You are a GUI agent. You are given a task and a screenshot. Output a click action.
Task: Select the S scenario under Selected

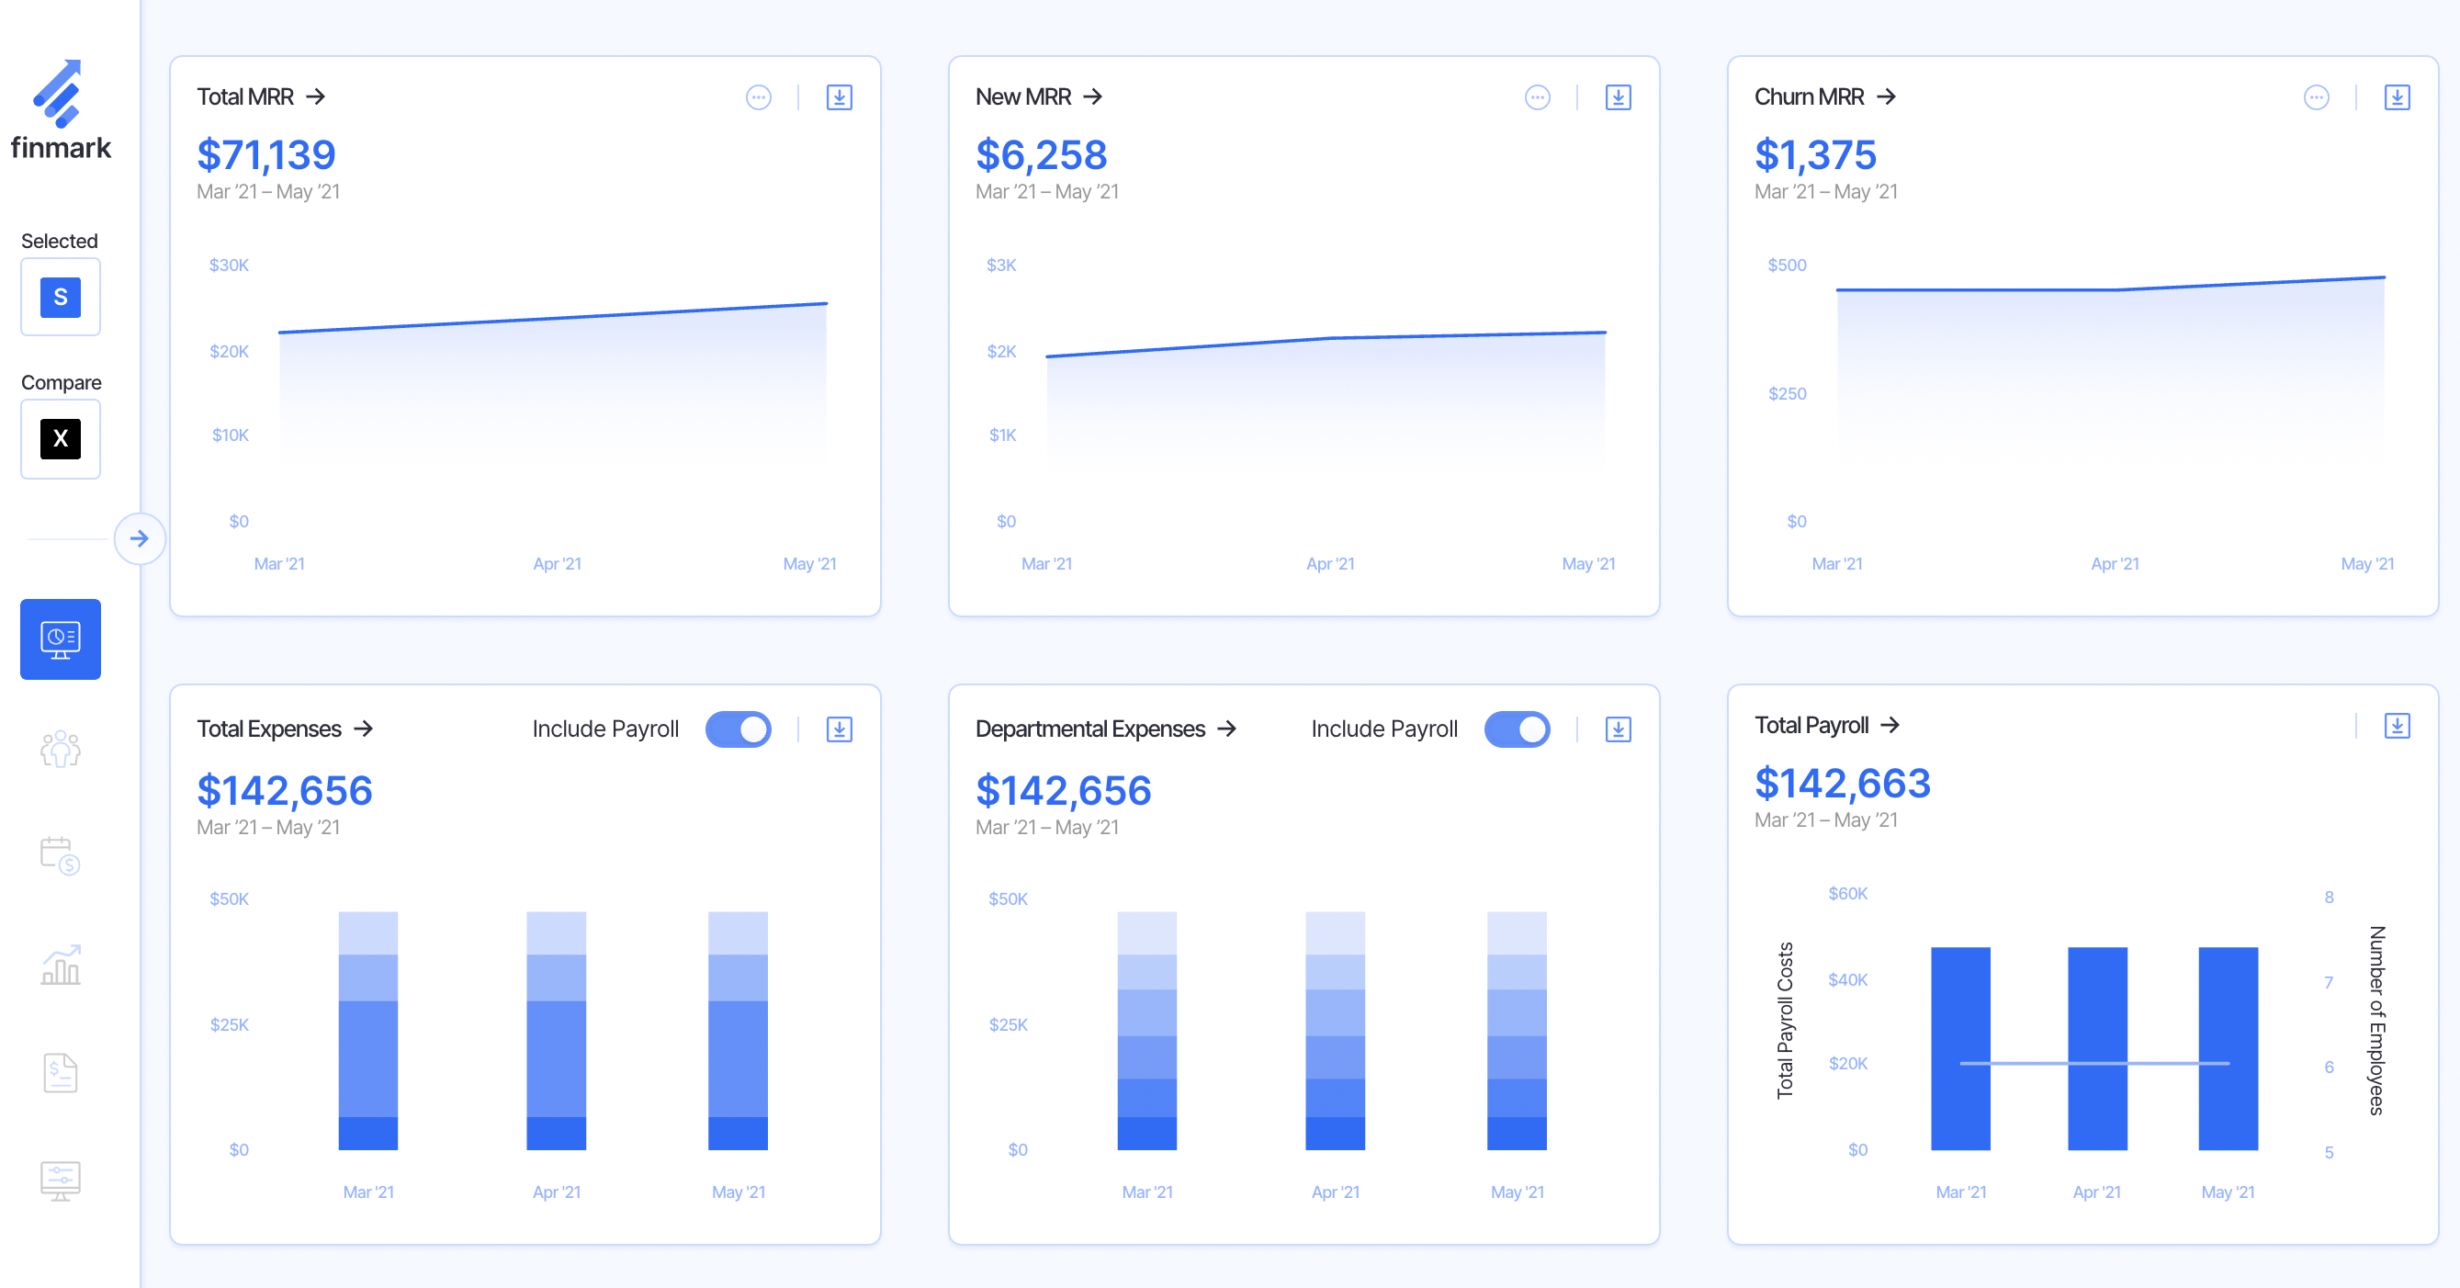click(60, 297)
